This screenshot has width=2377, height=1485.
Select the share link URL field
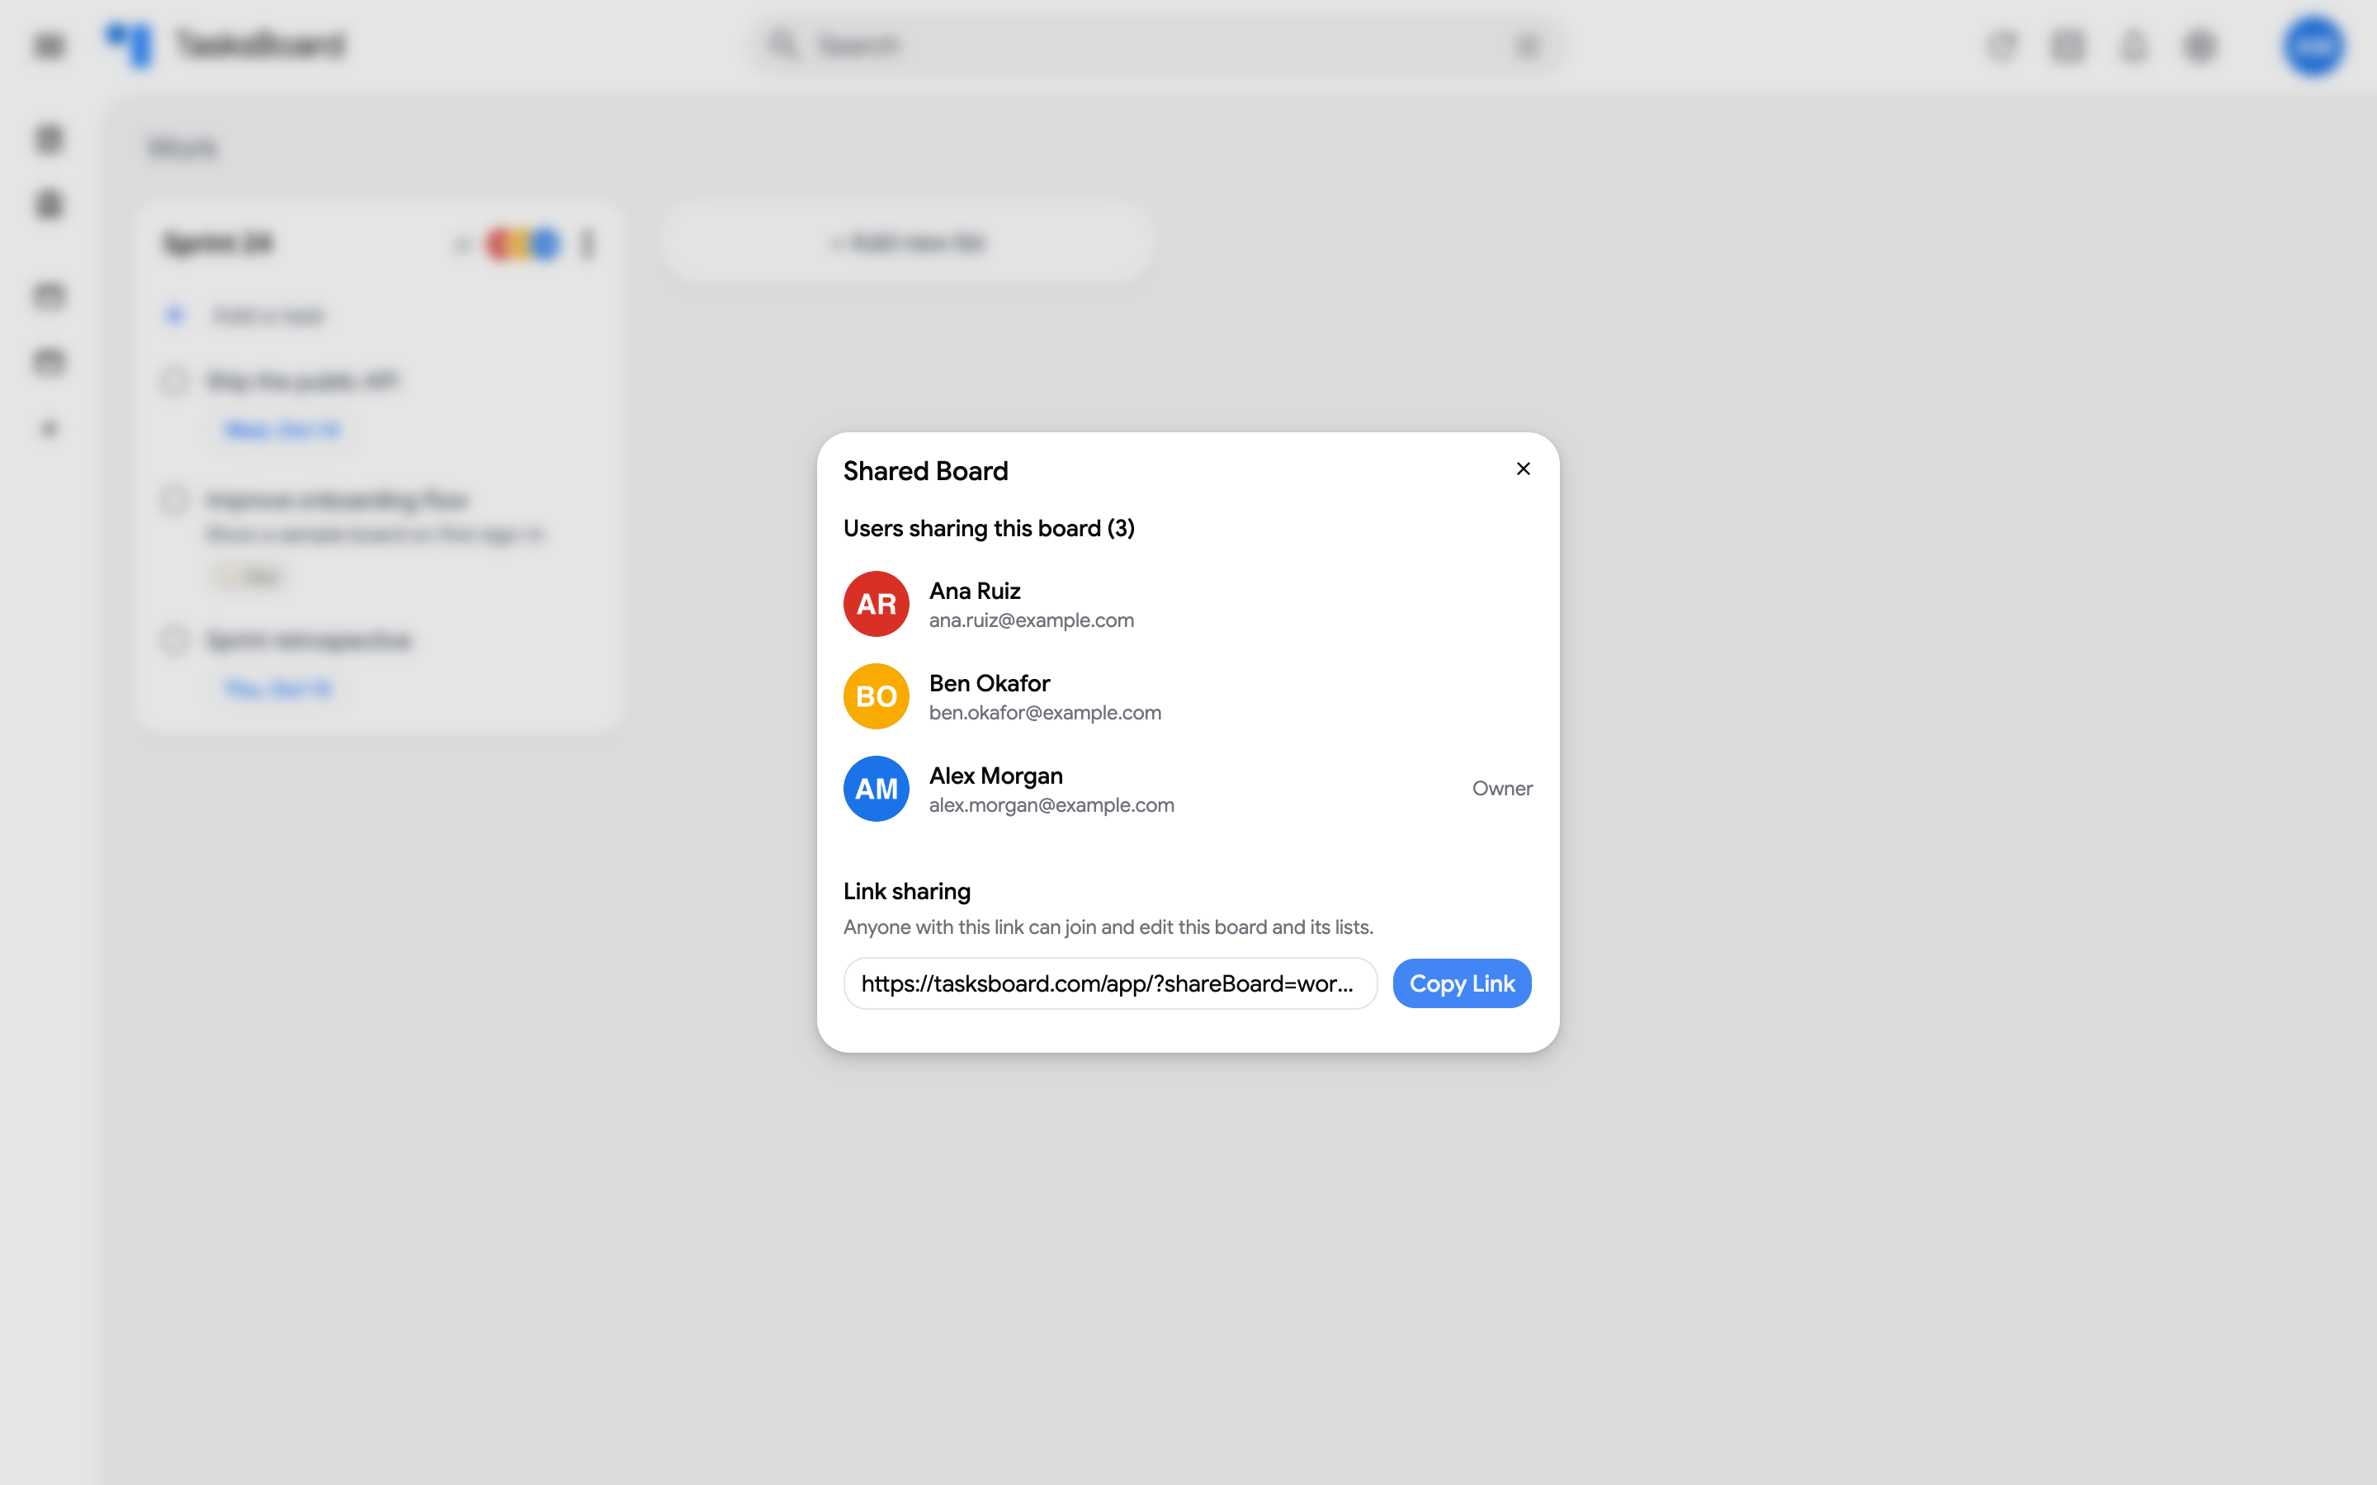[1110, 983]
